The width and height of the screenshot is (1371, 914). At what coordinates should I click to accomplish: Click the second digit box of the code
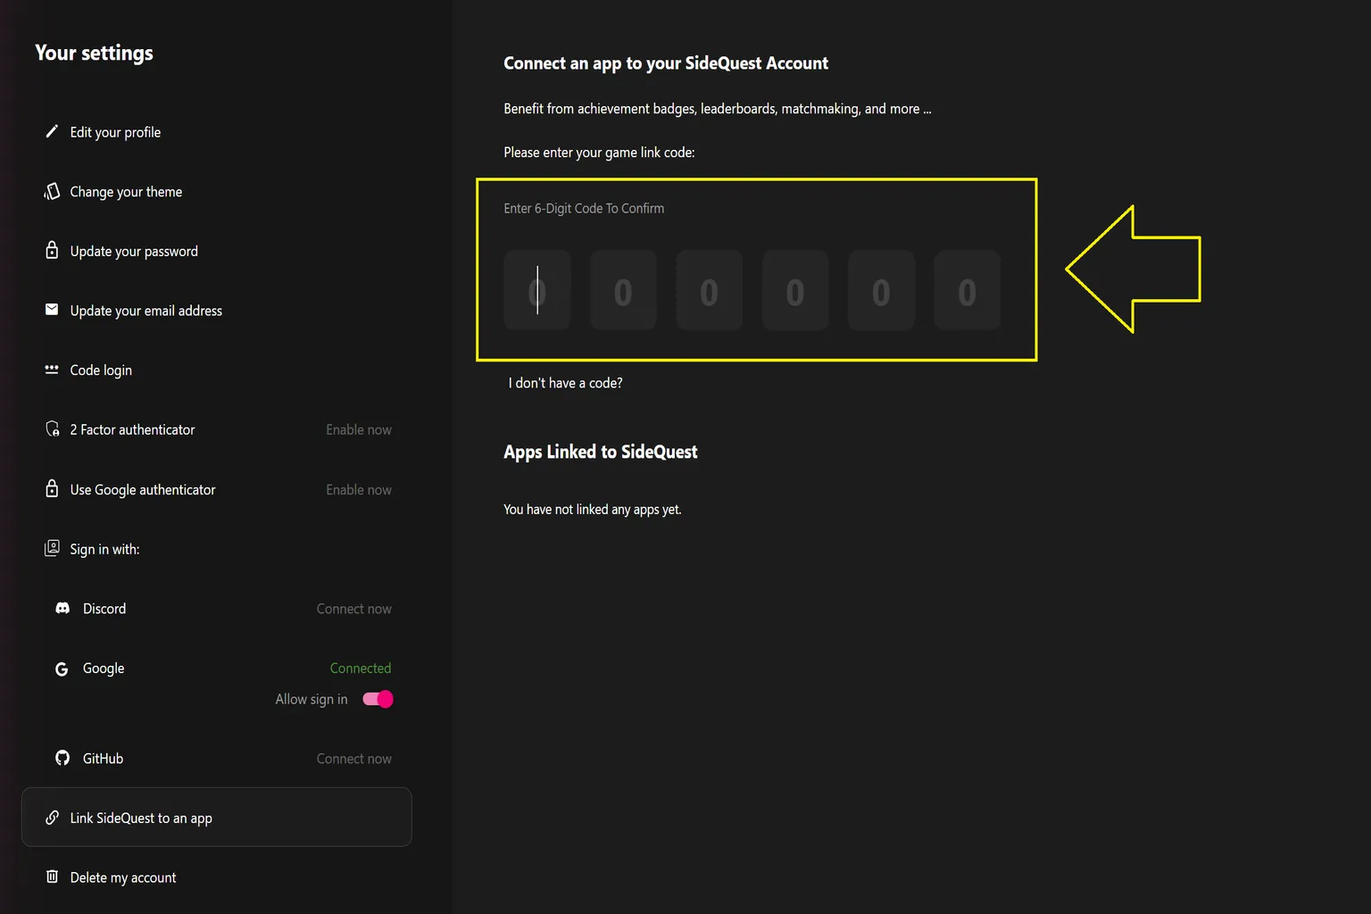tap(623, 290)
